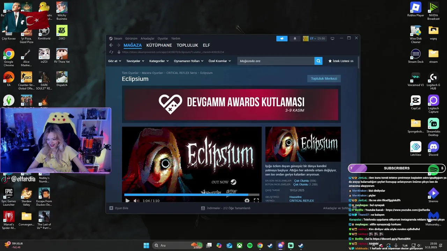The image size is (447, 251).
Task: Click Oyun Ekle add game button
Action: pyautogui.click(x=119, y=208)
